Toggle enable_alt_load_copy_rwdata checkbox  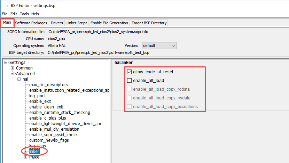130,98
